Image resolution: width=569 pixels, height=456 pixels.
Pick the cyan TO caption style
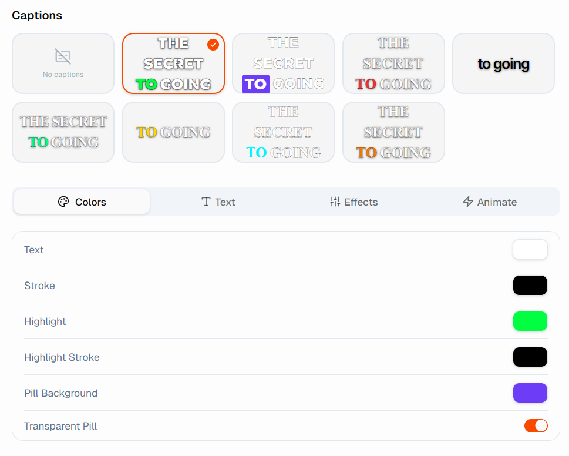coord(283,132)
